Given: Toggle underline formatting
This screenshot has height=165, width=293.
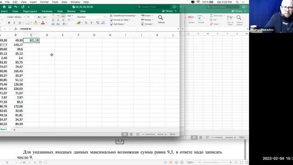Looking at the screenshot, I should point(20,23).
